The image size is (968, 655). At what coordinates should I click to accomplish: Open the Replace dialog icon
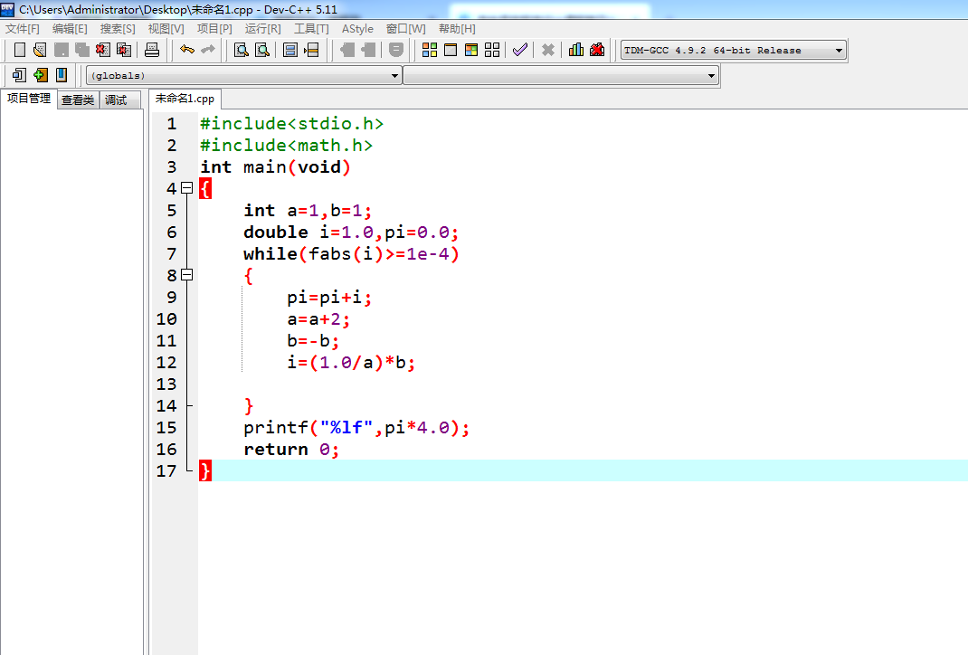click(262, 50)
